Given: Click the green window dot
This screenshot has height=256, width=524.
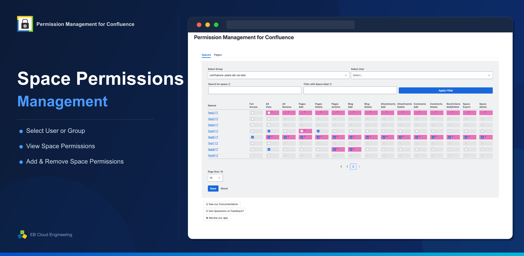Looking at the screenshot, I should tap(216, 25).
